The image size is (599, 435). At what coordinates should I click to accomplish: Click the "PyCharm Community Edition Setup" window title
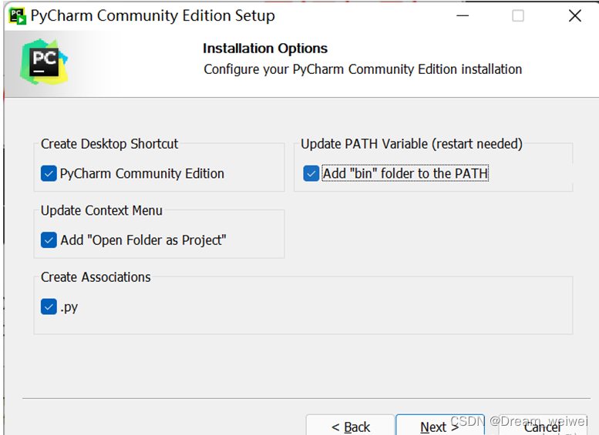(x=153, y=16)
